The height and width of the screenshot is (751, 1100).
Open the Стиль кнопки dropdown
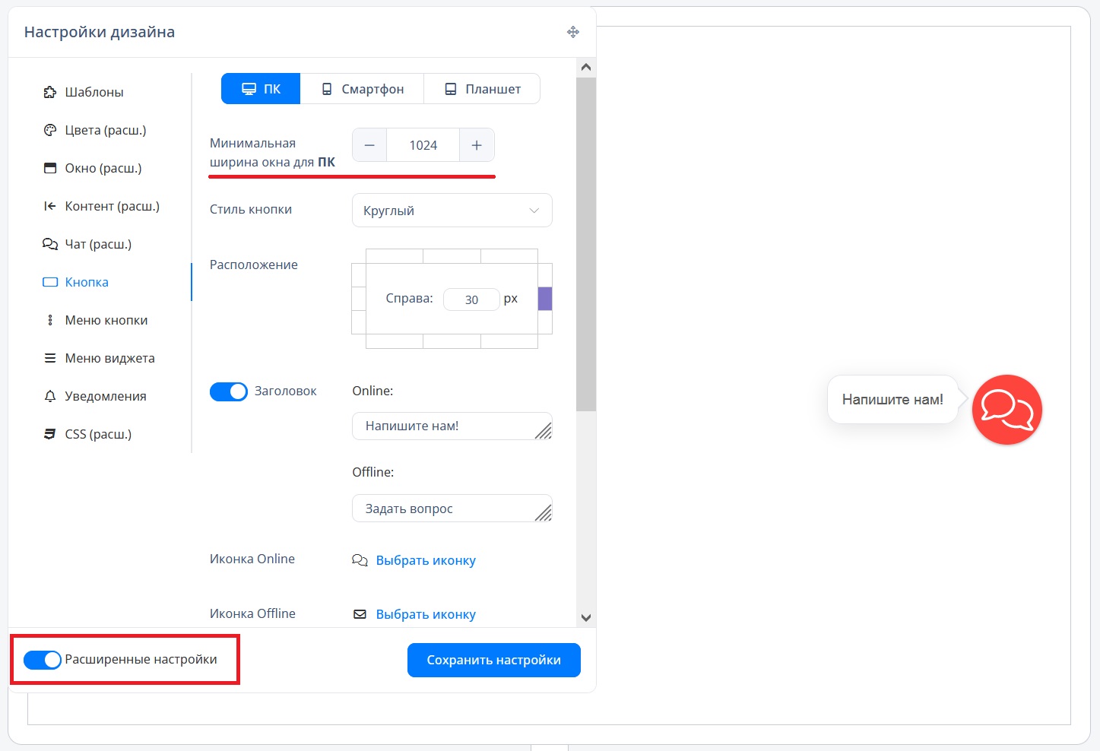pyautogui.click(x=452, y=211)
